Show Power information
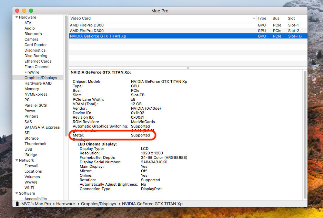Image resolution: width=323 pixels, height=218 pixels. (30, 111)
